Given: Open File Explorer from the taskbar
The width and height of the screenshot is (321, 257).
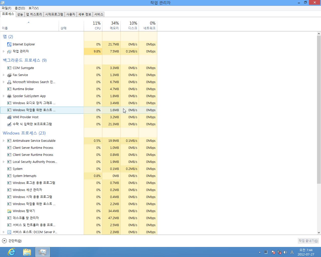Looking at the screenshot, I should pyautogui.click(x=27, y=252).
